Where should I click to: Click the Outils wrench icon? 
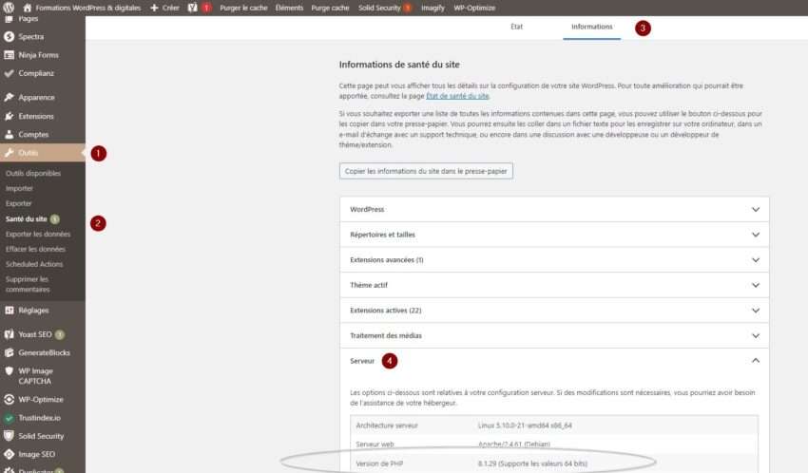[x=9, y=153]
